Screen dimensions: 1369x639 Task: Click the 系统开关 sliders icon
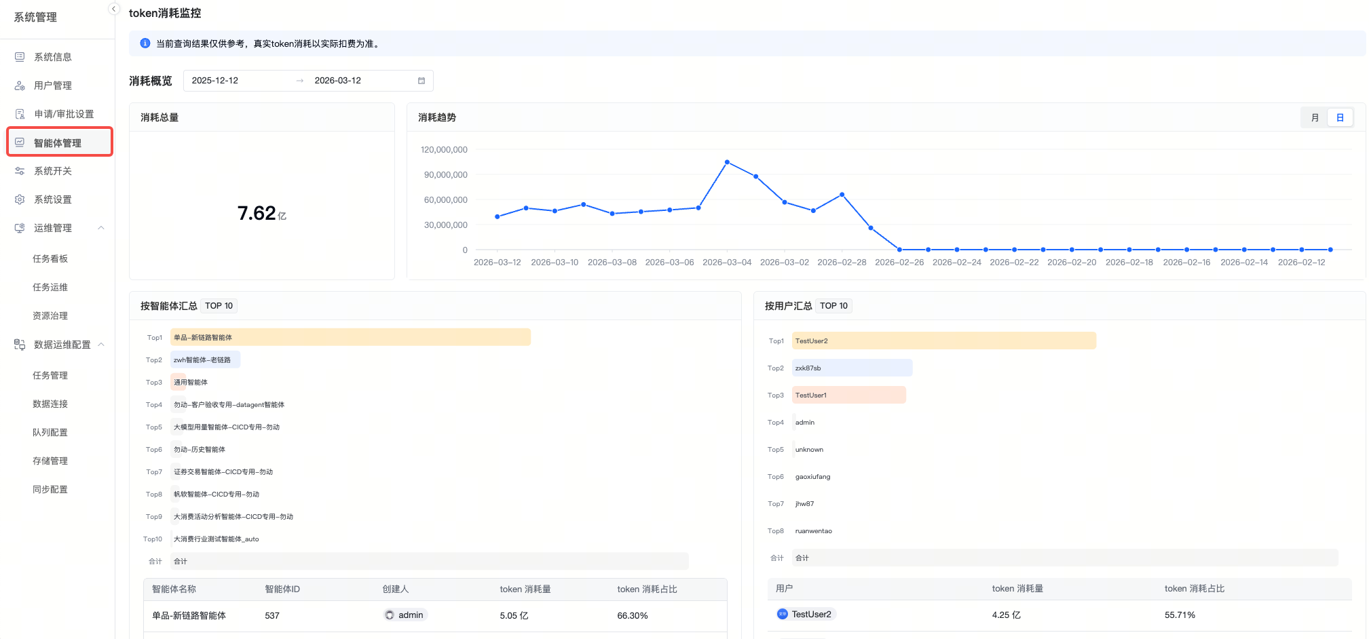(x=20, y=171)
